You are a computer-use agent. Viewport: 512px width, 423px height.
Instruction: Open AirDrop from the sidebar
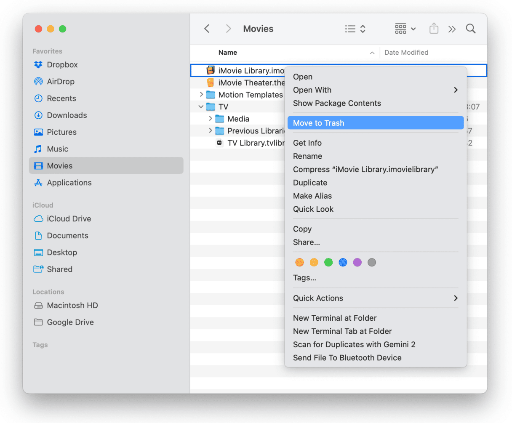pyautogui.click(x=60, y=82)
